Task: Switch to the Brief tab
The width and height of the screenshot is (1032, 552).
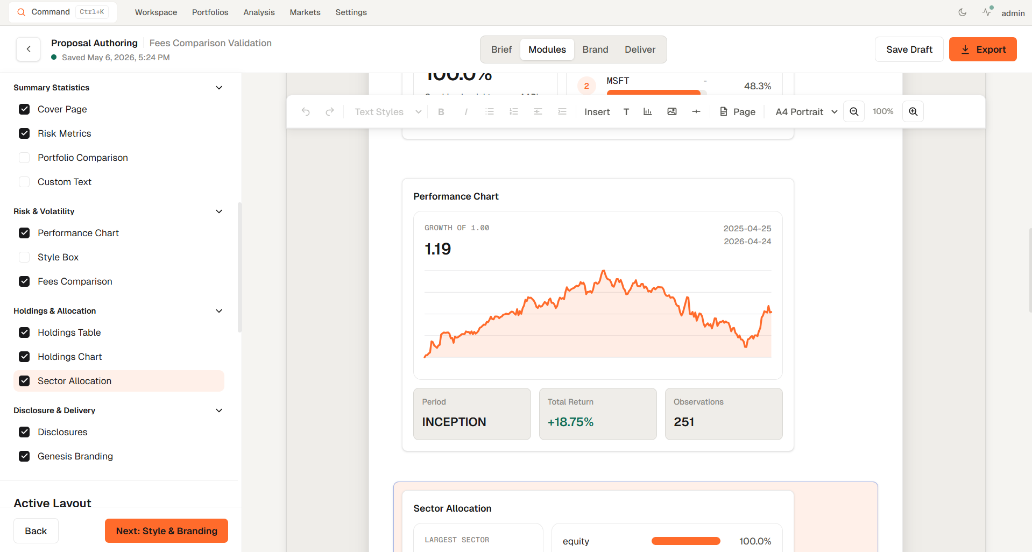Action: click(x=501, y=49)
